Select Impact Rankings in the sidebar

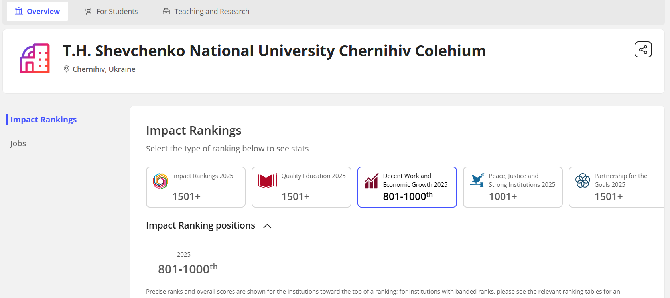43,120
